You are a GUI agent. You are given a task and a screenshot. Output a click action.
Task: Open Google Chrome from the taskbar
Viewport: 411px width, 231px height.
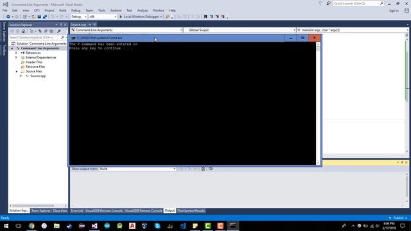tap(31, 226)
